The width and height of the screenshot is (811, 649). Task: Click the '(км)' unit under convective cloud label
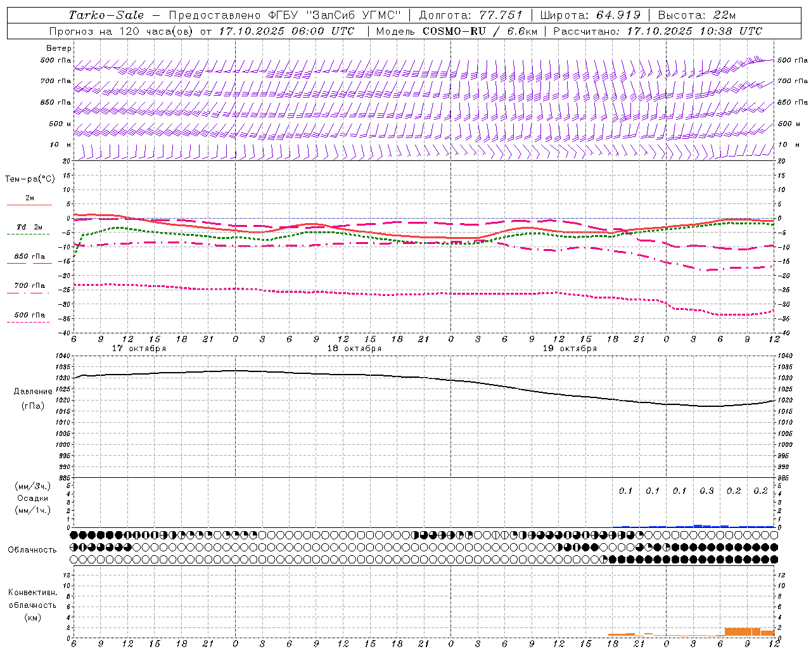click(32, 617)
